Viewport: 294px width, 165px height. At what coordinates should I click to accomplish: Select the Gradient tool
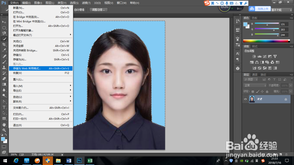point(4,84)
